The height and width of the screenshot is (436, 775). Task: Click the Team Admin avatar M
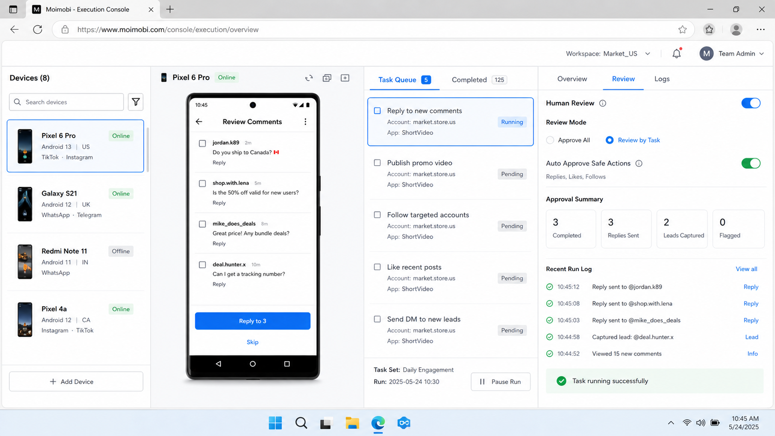click(706, 54)
